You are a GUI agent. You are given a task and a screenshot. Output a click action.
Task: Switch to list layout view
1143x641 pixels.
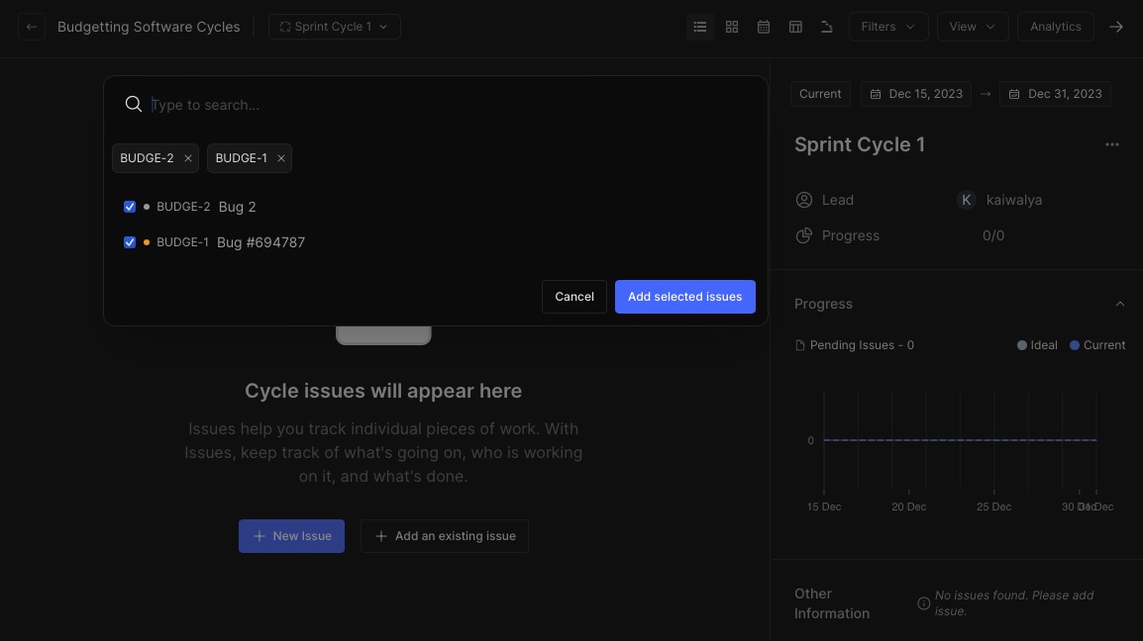pos(700,27)
